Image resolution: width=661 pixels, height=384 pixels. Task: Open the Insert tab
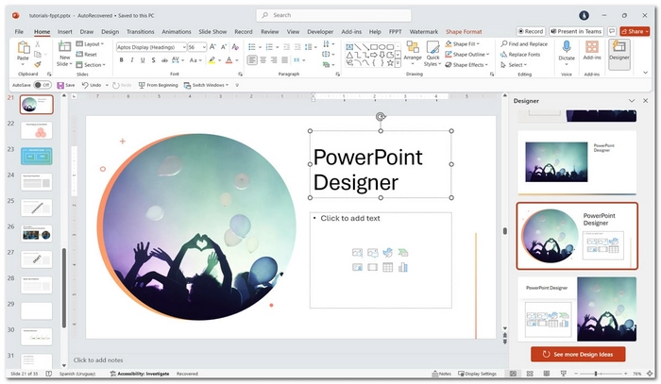[x=65, y=31]
